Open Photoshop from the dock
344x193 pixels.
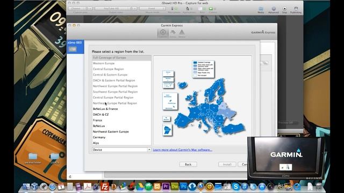tap(183, 187)
